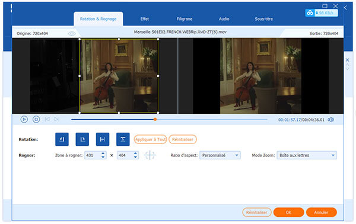Viewport: 356px width, 224px height.
Task: Rotate video left 90 degrees
Action: point(62,139)
